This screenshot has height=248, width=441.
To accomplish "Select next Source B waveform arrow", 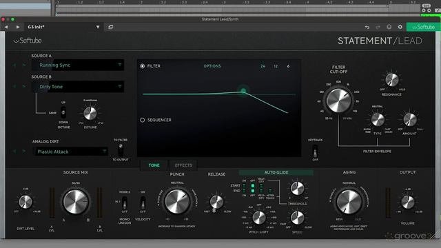I will pyautogui.click(x=24, y=86).
